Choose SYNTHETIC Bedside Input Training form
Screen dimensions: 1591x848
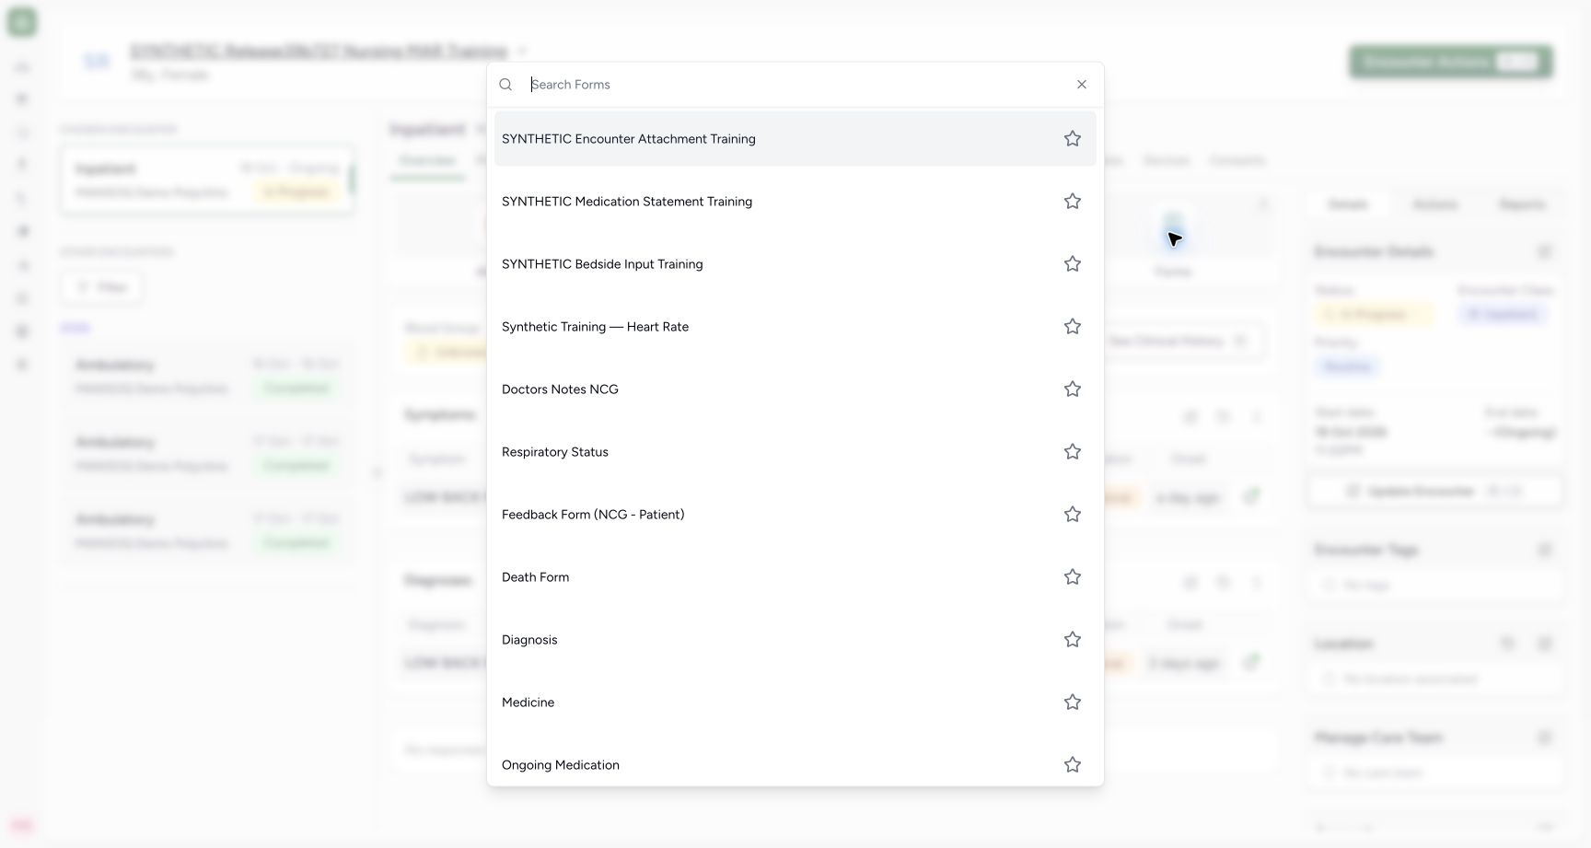795,264
